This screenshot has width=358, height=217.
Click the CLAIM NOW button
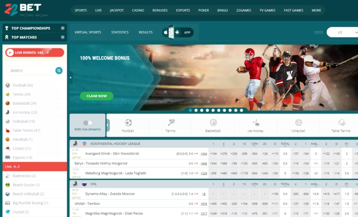point(97,96)
